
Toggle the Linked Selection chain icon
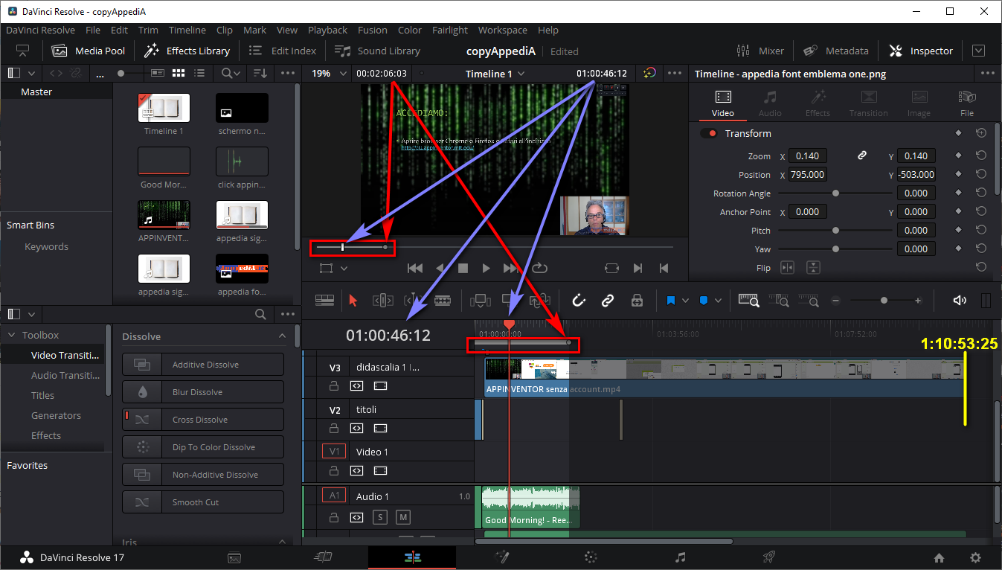tap(608, 301)
